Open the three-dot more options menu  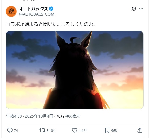click(141, 9)
